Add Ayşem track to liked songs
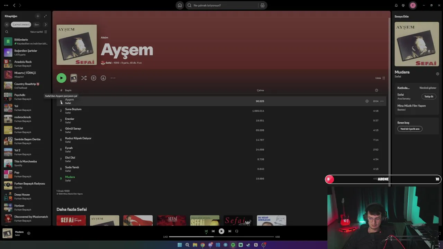Image resolution: width=443 pixels, height=249 pixels. tap(367, 101)
